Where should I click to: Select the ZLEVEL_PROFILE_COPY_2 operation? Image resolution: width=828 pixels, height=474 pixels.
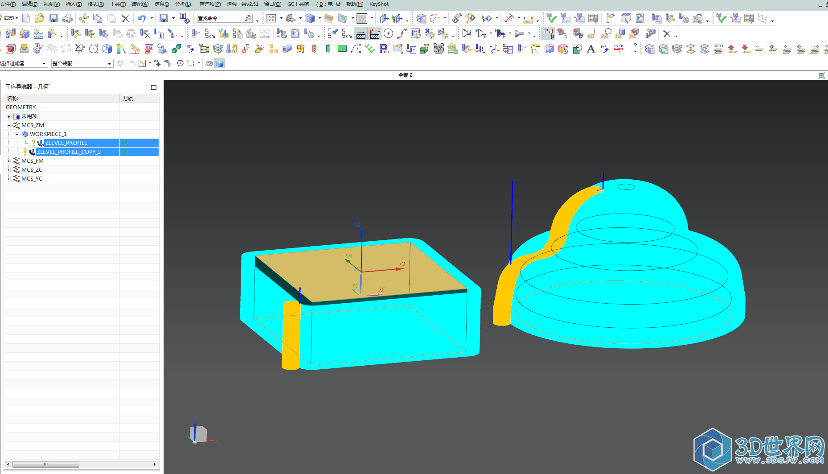(x=69, y=152)
